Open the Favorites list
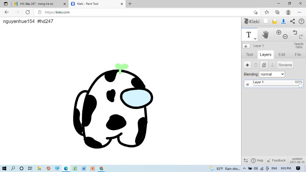The height and width of the screenshot is (172, 306). 267,12
